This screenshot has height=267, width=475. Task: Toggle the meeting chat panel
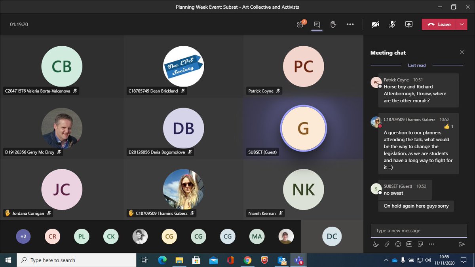pyautogui.click(x=317, y=25)
